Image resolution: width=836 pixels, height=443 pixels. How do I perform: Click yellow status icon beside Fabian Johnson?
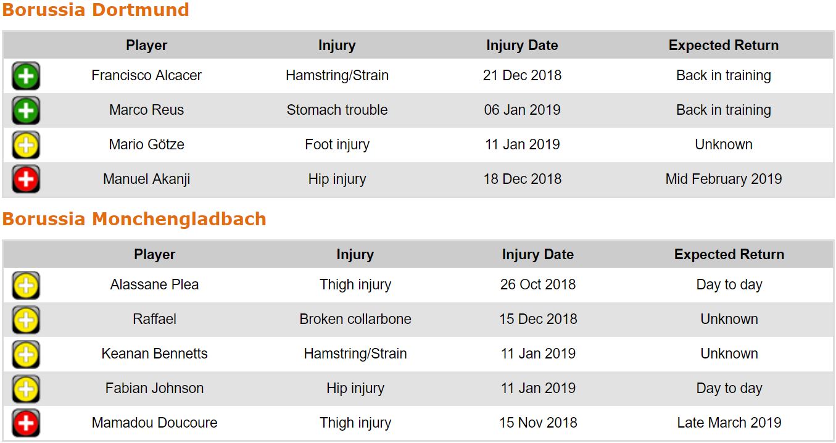26,389
